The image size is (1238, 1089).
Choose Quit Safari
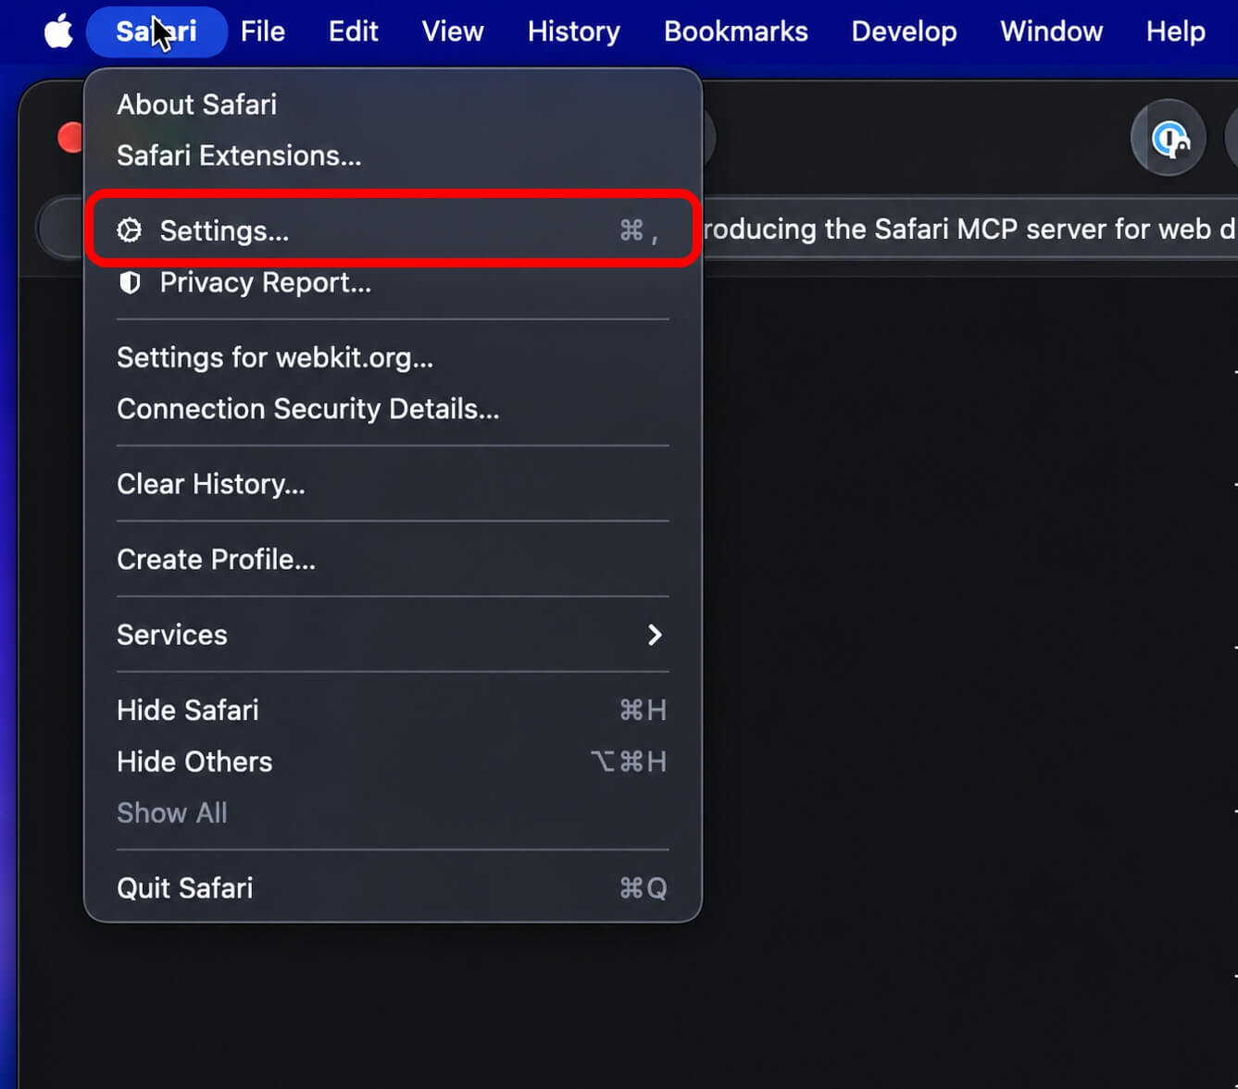pos(393,888)
